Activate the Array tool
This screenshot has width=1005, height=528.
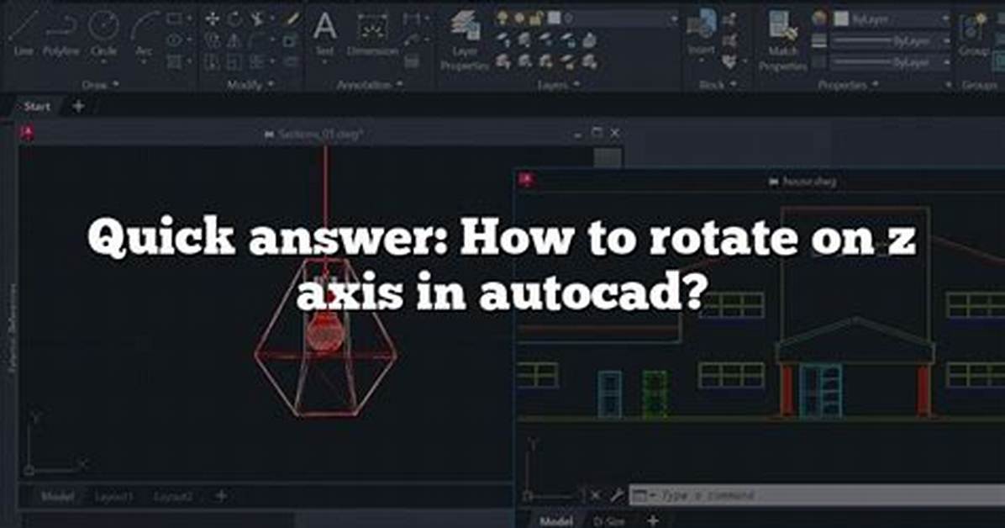click(256, 62)
